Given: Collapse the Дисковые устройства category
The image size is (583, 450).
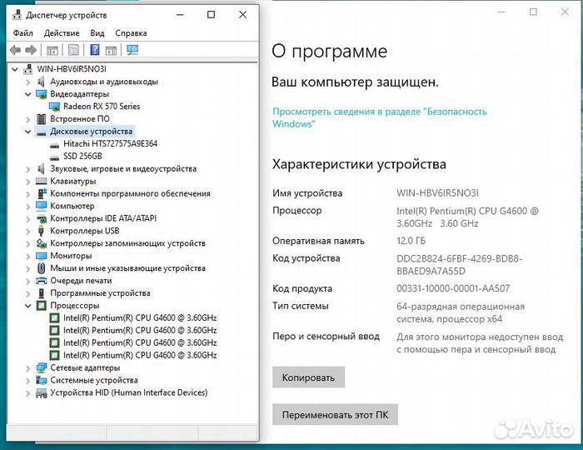Looking at the screenshot, I should 27,132.
